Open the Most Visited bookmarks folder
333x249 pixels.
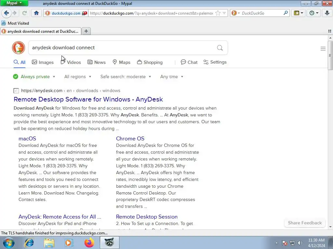coord(15,23)
